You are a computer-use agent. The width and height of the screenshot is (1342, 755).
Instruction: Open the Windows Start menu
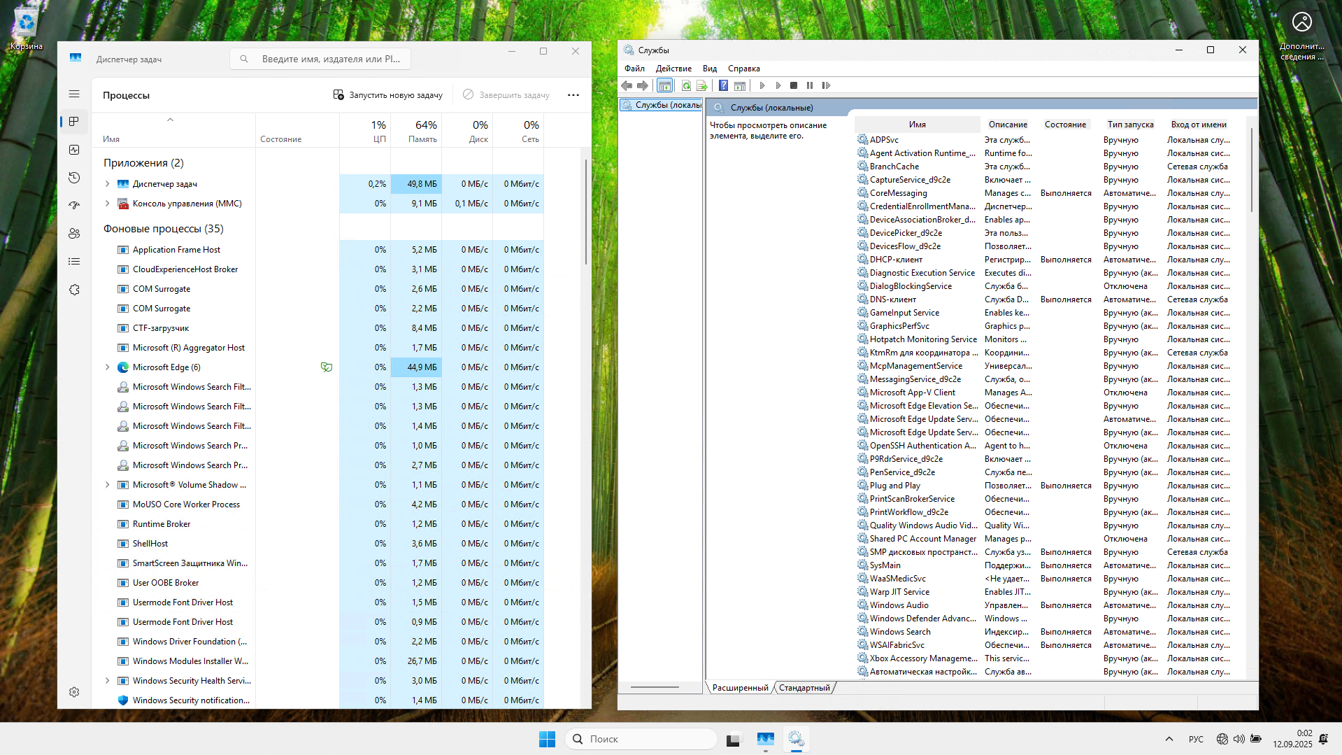click(x=547, y=739)
